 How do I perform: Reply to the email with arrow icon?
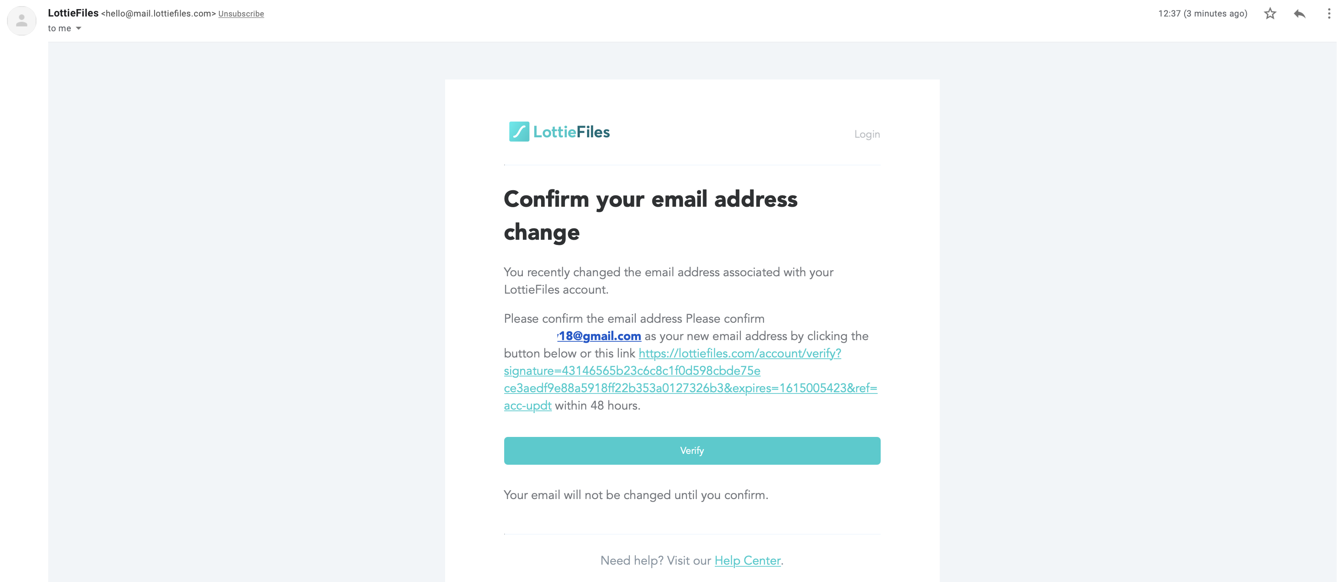(1299, 13)
